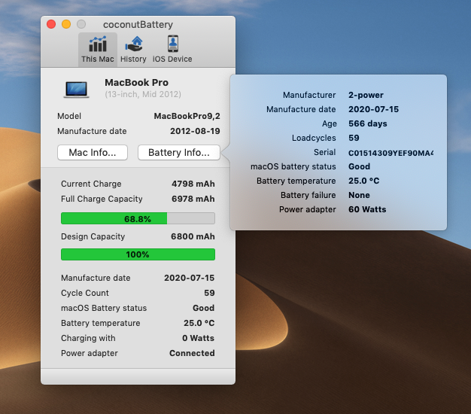471x414 pixels.
Task: Click the battery serial number C01514309YEF90MA
Action: click(x=390, y=153)
